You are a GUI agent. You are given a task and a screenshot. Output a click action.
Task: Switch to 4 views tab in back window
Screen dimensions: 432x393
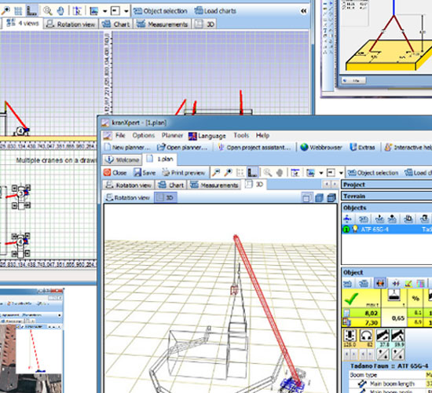coord(23,23)
